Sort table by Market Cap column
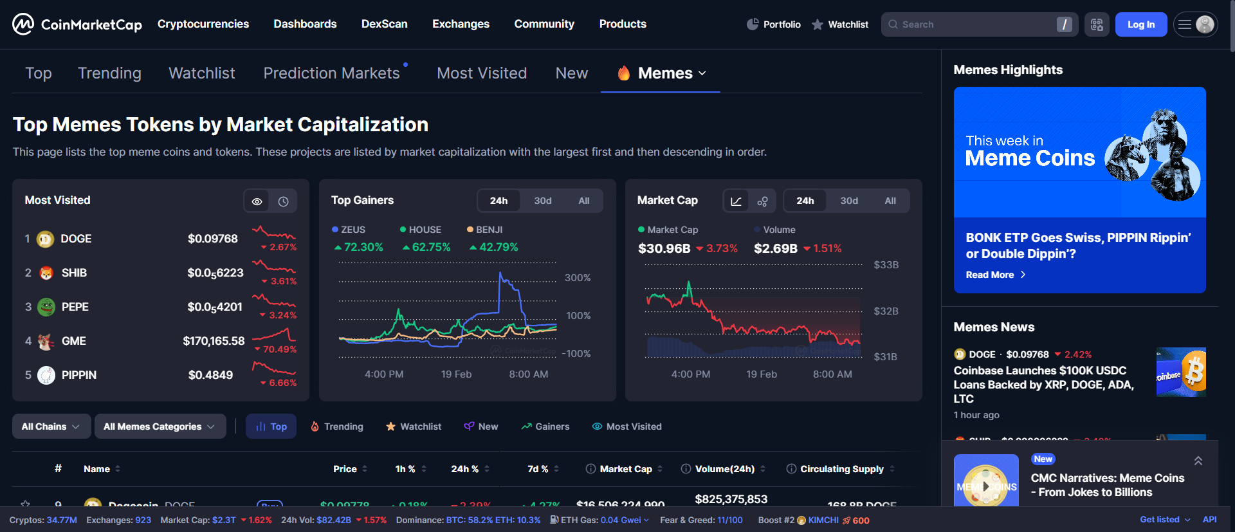Viewport: 1235px width, 532px height. [x=631, y=469]
